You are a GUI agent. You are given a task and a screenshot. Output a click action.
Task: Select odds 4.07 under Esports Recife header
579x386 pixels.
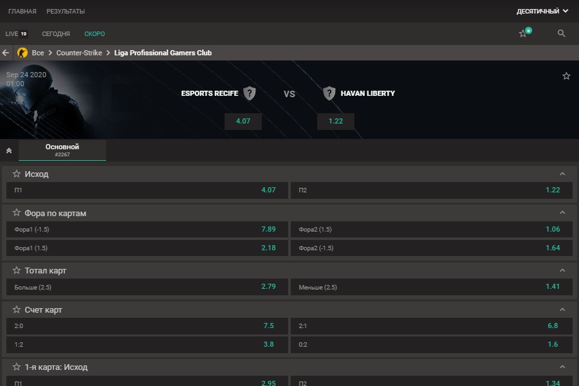point(243,121)
